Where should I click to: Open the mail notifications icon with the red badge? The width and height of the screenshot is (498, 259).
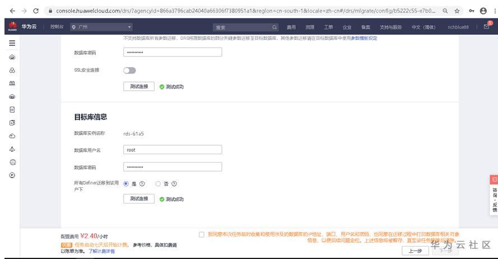(x=487, y=26)
